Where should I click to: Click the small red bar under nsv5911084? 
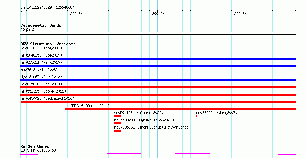[118, 116]
